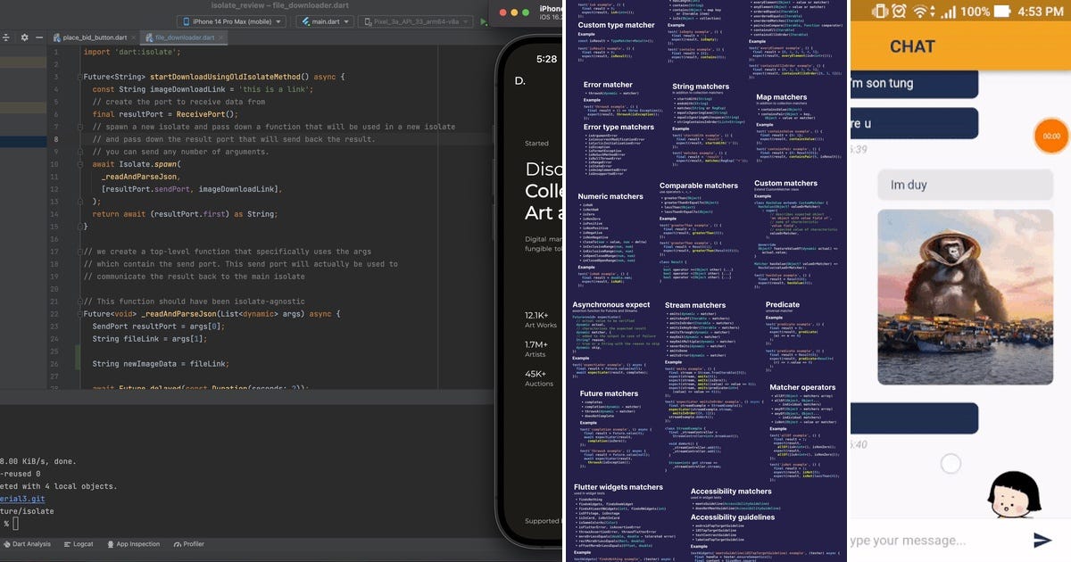Select the file_downloader.dart tab
Image resolution: width=1071 pixels, height=562 pixels.
178,38
